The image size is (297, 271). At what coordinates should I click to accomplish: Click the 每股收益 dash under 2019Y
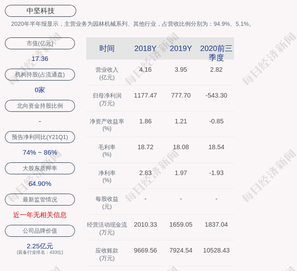[181, 199]
